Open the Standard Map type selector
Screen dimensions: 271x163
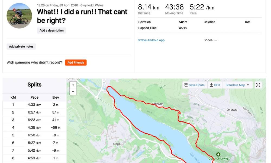pos(237,85)
